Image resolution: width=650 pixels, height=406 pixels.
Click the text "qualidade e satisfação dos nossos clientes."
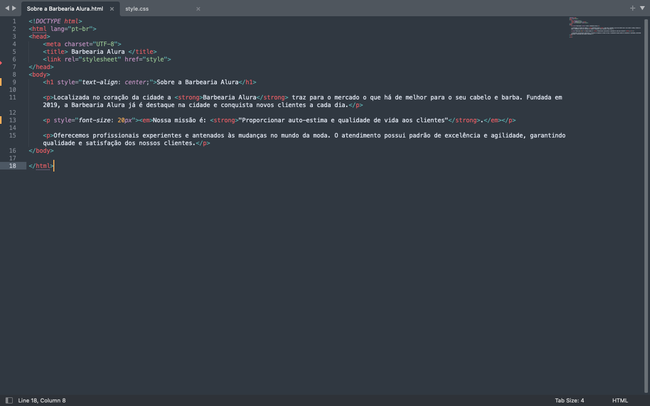click(119, 143)
